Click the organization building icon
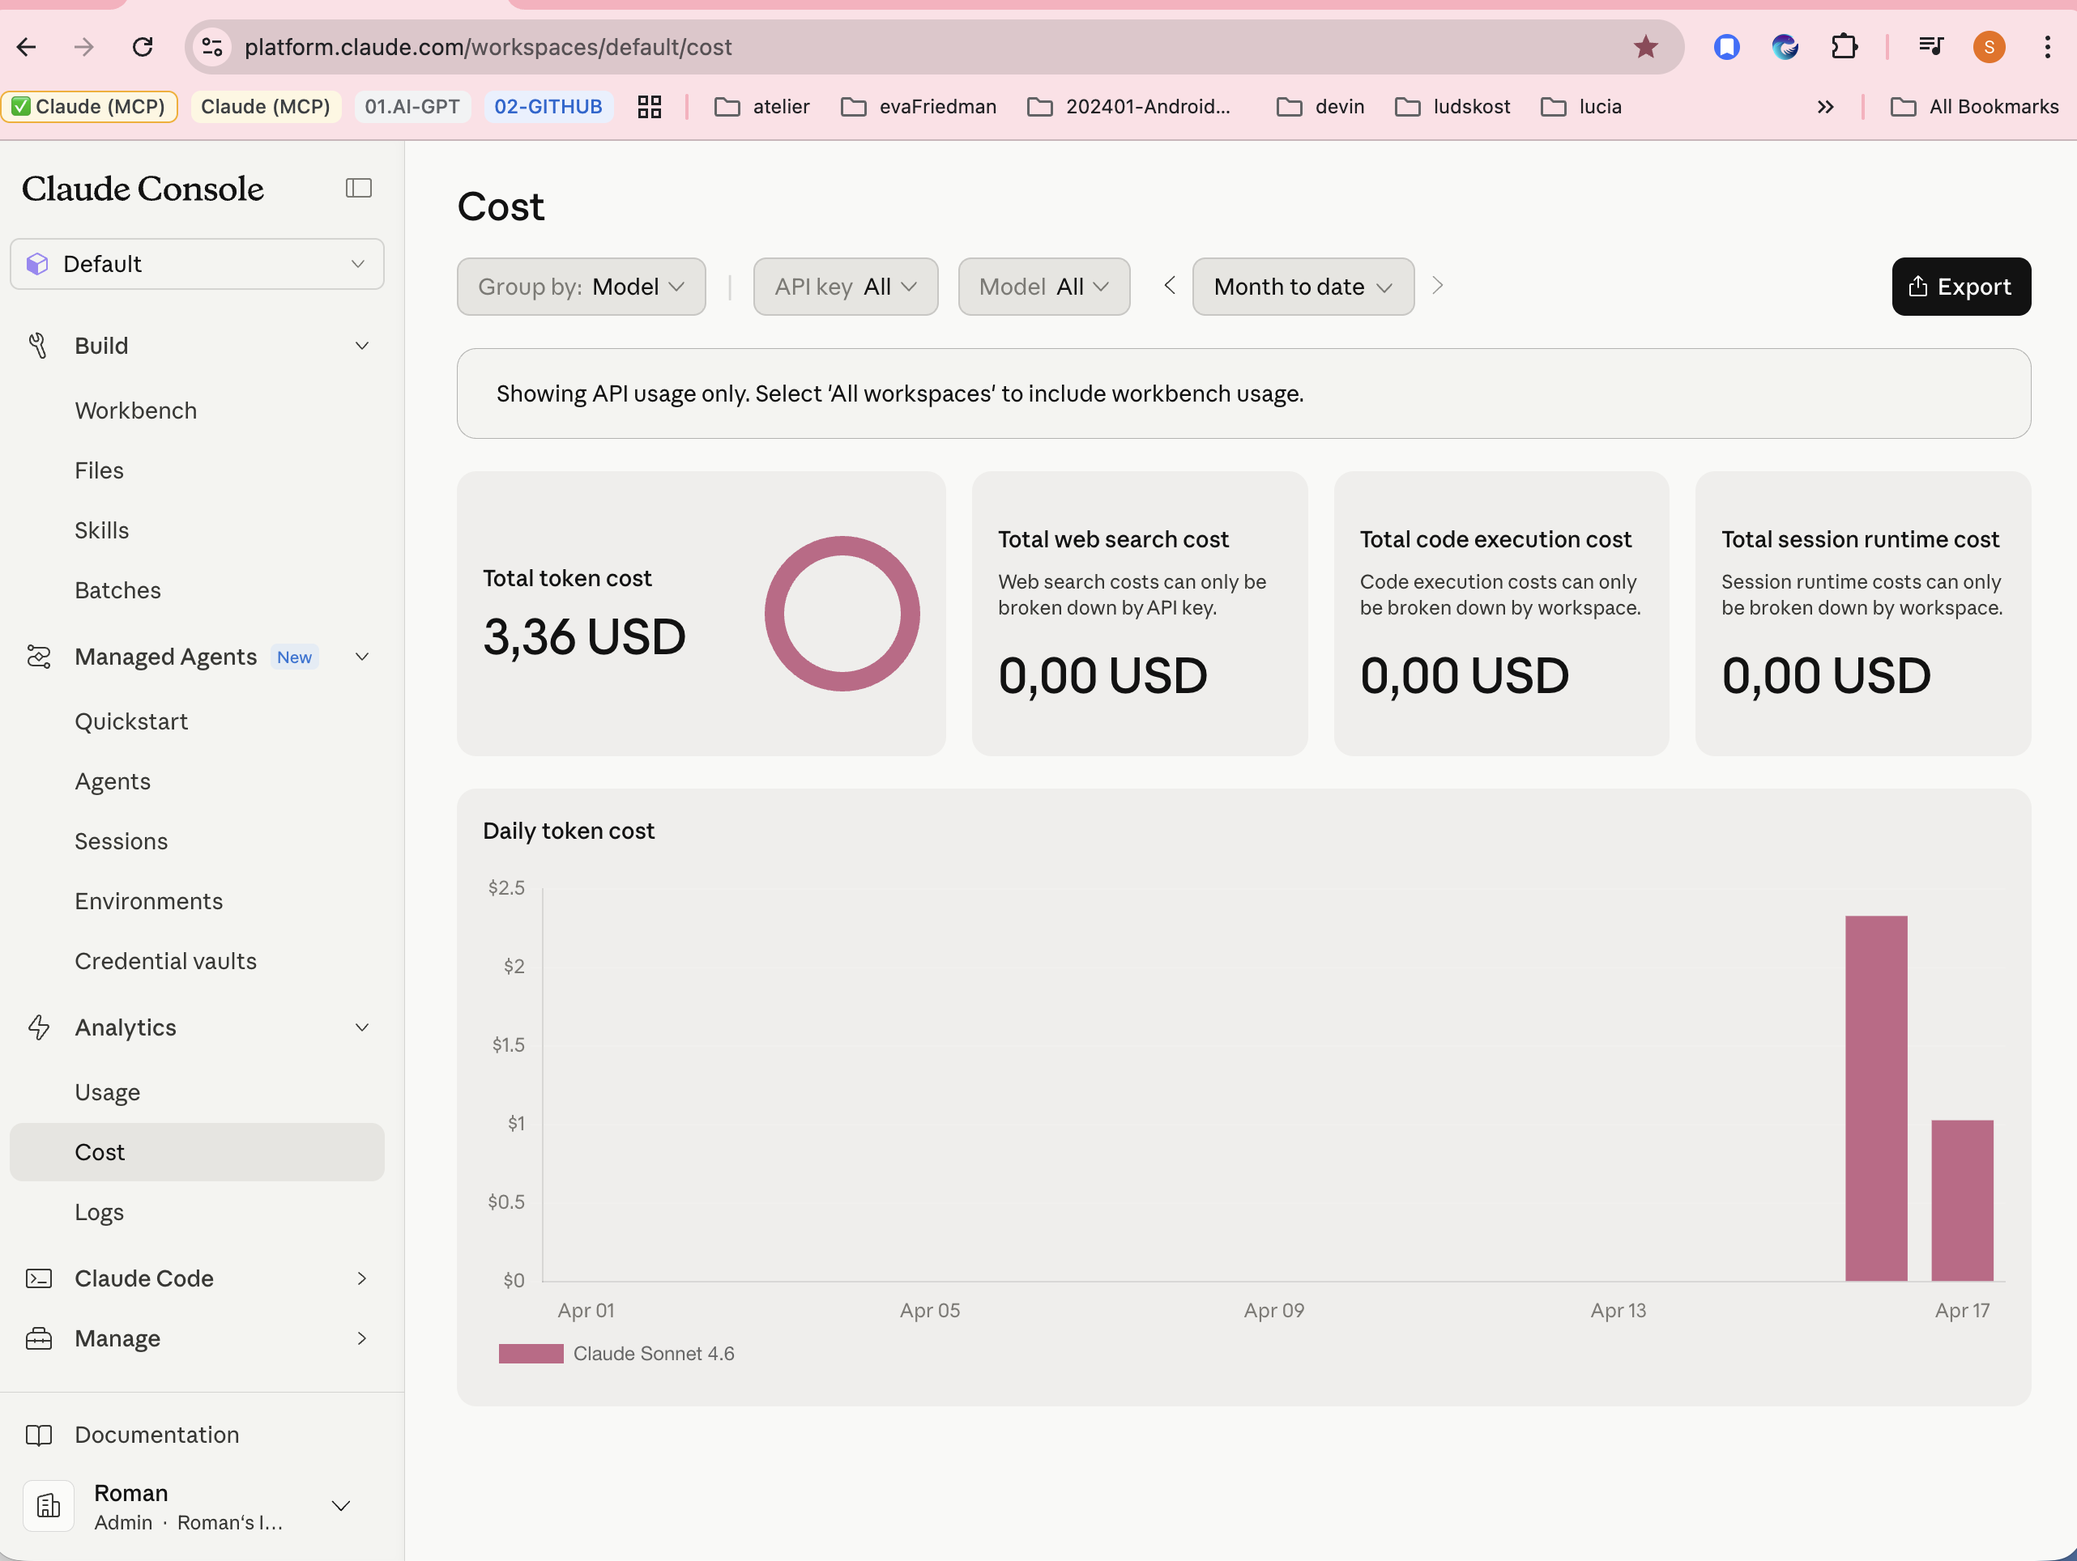 coord(49,1506)
